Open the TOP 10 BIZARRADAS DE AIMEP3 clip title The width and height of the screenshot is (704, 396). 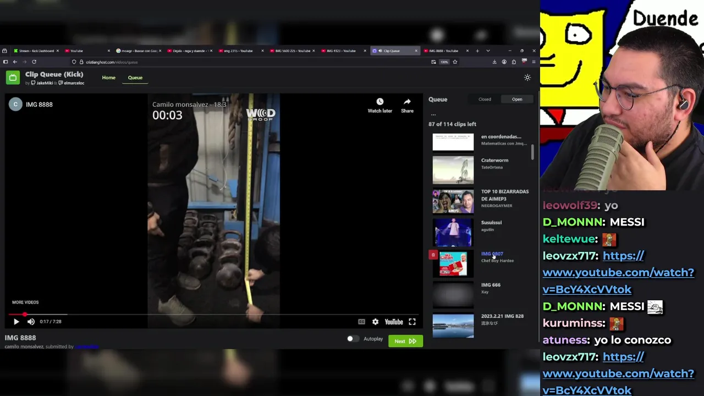click(x=505, y=195)
